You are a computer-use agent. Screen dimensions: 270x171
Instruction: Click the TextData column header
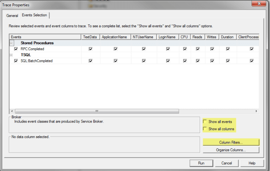click(x=91, y=37)
